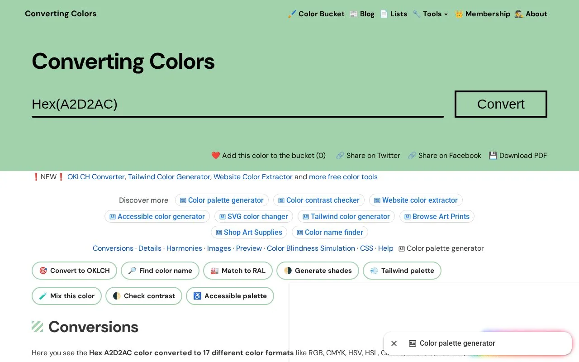Open SVG color changer pill
579x362 pixels.
coord(254,216)
